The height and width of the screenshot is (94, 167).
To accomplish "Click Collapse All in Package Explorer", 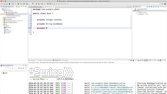I will [x=17, y=7].
